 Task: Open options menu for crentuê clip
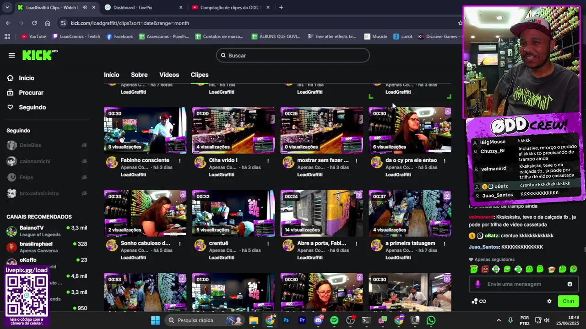(x=268, y=244)
